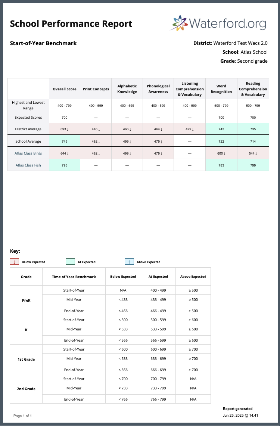Click District Average Reading Comprehension 735
This screenshot has width=280, height=426.
[253, 129]
